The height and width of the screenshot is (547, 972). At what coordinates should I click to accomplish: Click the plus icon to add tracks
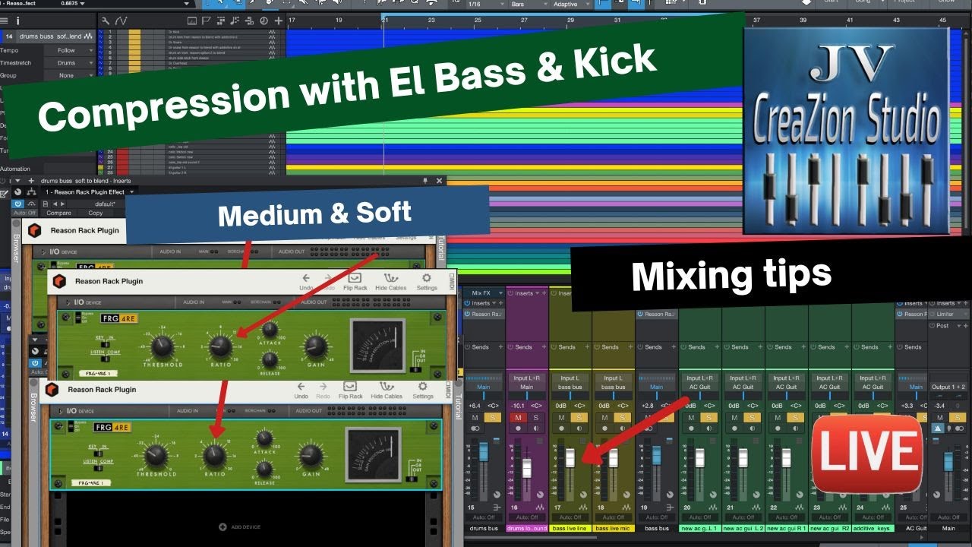[279, 21]
